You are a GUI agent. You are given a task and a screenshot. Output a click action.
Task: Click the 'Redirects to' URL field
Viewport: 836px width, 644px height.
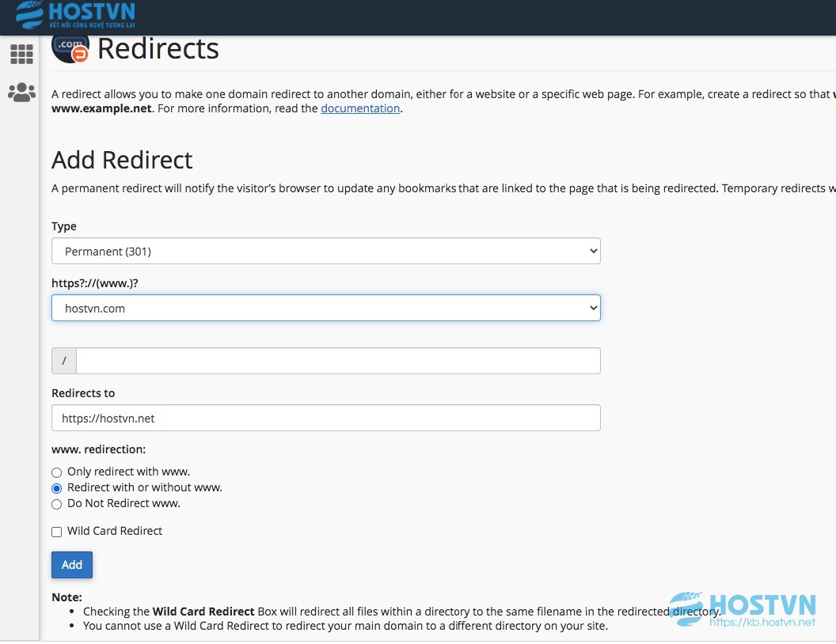(325, 419)
